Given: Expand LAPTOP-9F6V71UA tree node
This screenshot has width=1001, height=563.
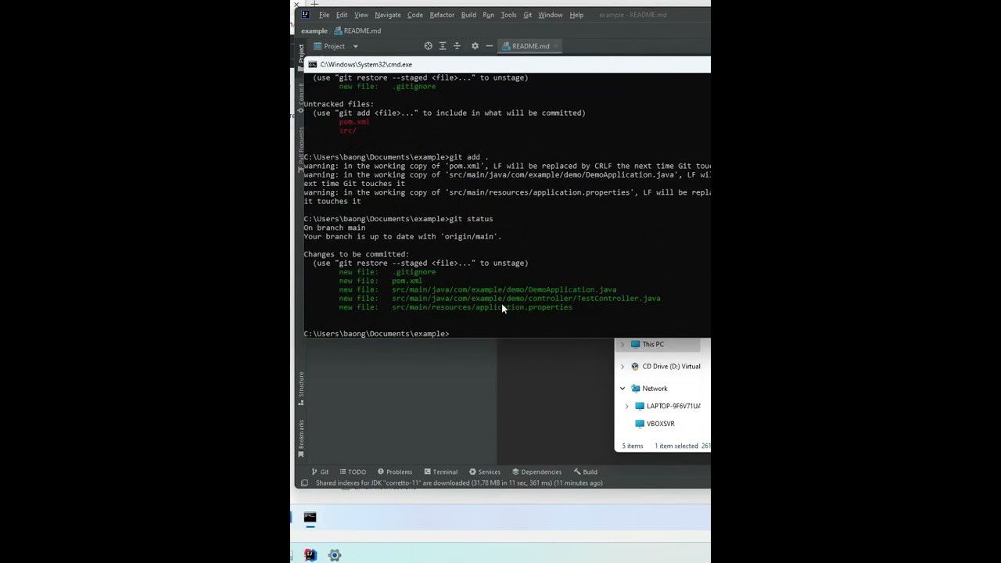Looking at the screenshot, I should click(626, 406).
